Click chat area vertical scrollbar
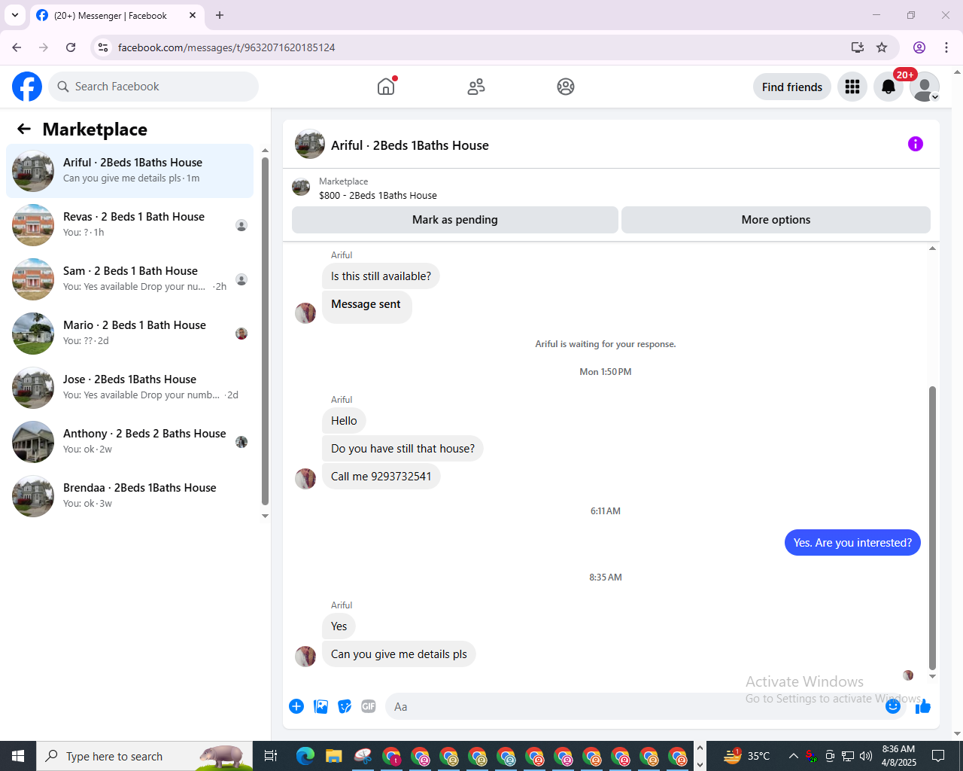The image size is (963, 771). [x=932, y=527]
